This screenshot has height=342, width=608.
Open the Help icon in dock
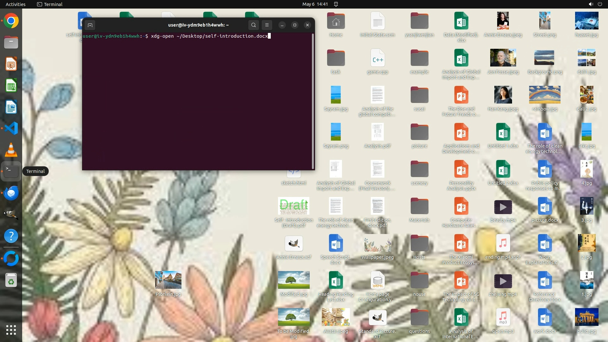click(11, 236)
